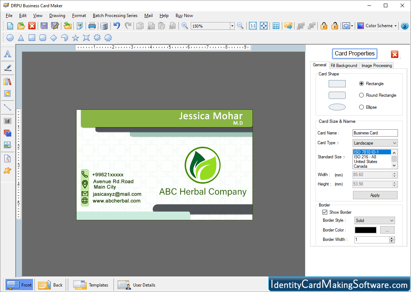Expand the fit-view icon dropdown arrow
The image size is (411, 292).
pyautogui.click(x=352, y=26)
